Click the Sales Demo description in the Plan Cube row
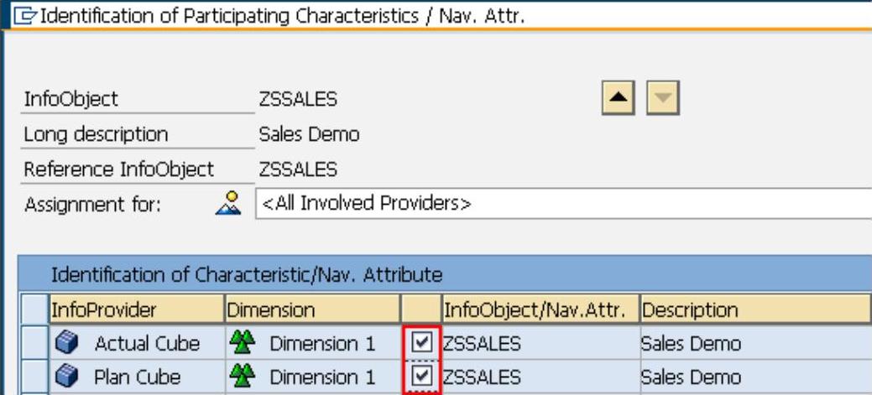 (690, 377)
